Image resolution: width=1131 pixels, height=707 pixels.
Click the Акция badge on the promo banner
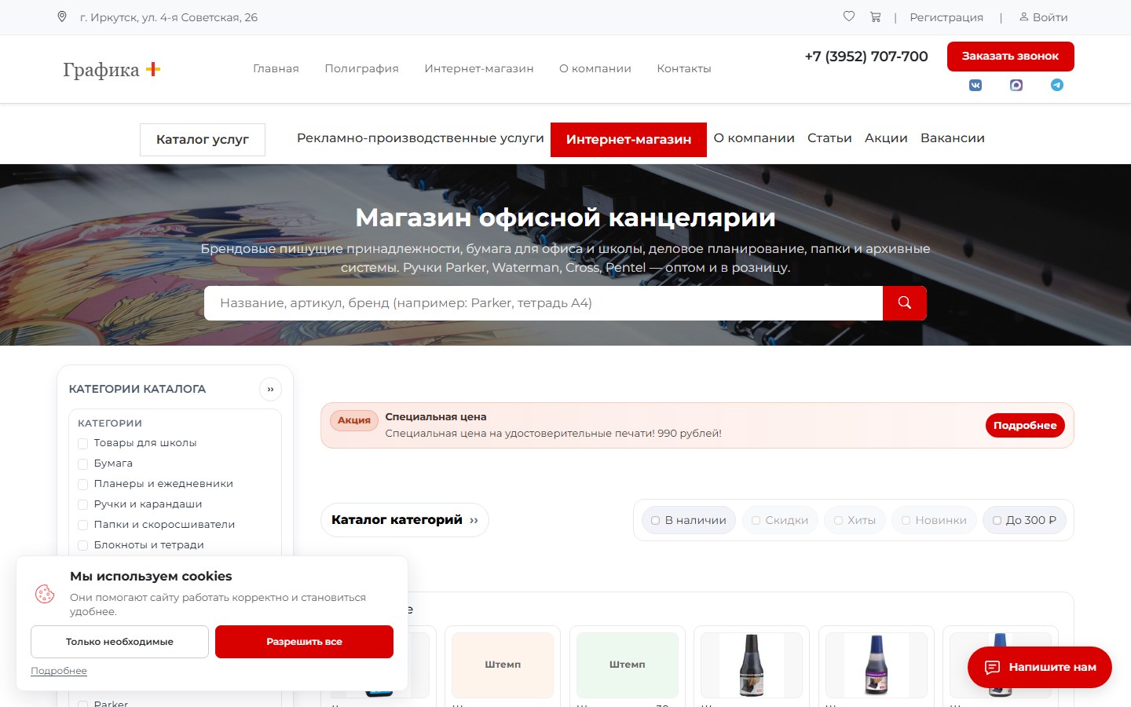pyautogui.click(x=354, y=420)
